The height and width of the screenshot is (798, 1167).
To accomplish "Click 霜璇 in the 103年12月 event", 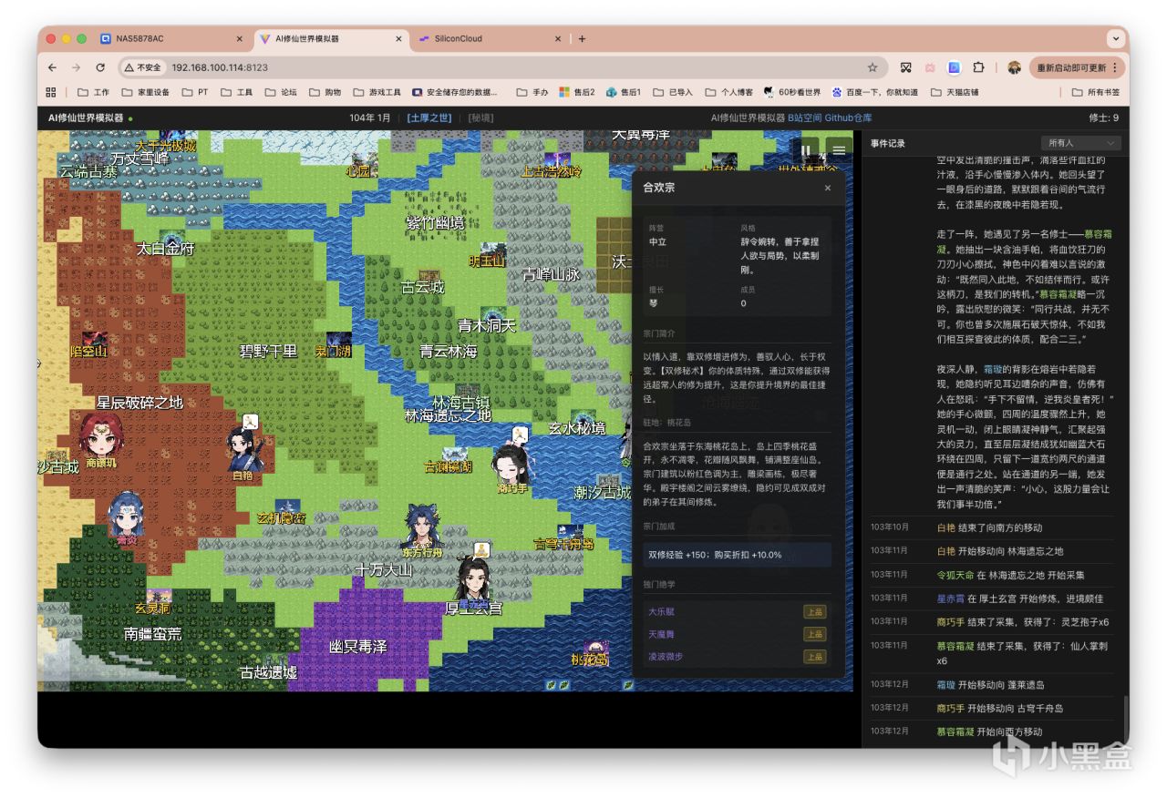I will [x=946, y=684].
